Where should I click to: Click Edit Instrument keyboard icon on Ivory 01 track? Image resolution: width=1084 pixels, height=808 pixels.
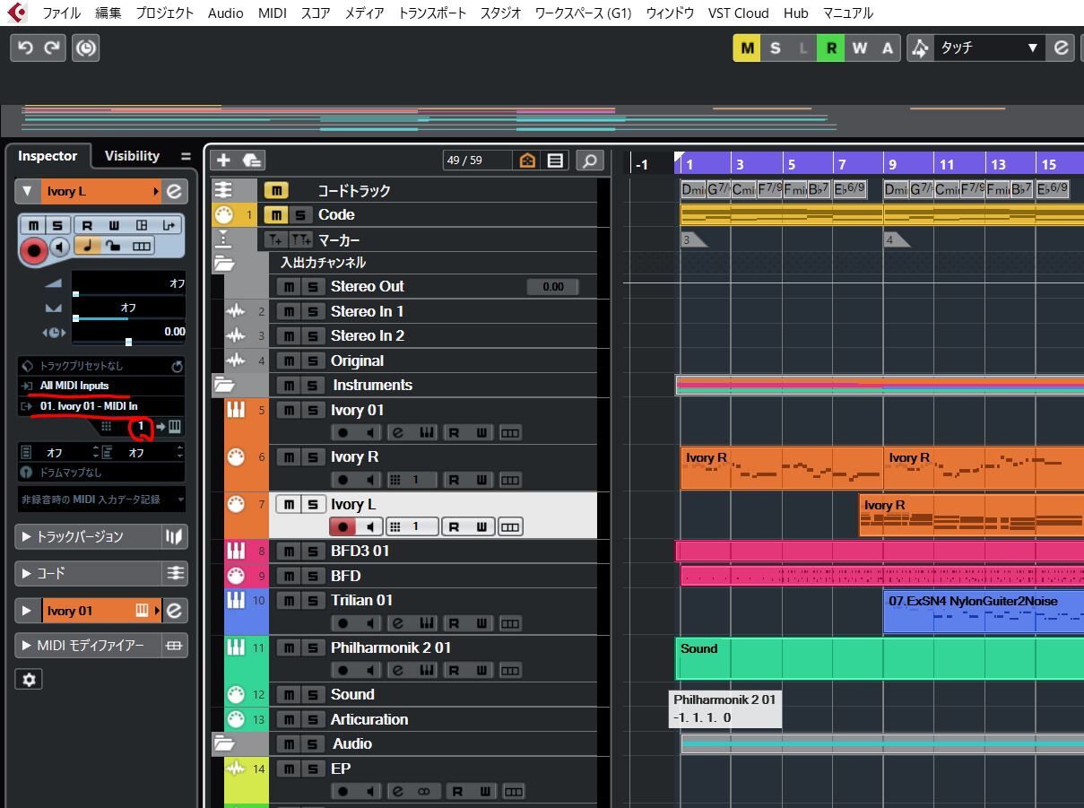pos(427,433)
